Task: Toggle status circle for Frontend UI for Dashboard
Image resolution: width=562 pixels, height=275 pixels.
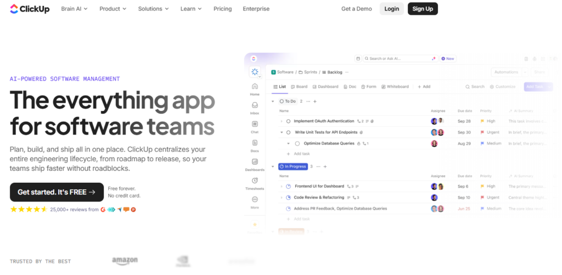Action: (288, 187)
